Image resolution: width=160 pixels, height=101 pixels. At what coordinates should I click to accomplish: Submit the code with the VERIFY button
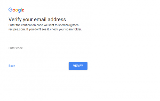click(78, 66)
